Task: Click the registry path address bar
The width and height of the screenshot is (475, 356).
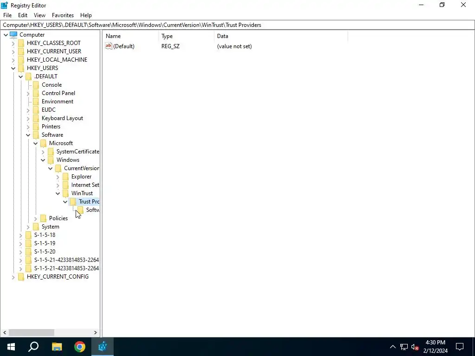Action: [x=237, y=25]
